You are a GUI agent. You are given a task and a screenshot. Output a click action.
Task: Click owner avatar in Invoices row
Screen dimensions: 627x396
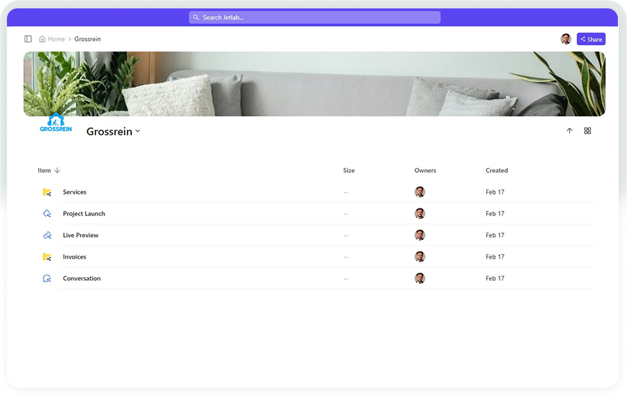[x=420, y=257]
